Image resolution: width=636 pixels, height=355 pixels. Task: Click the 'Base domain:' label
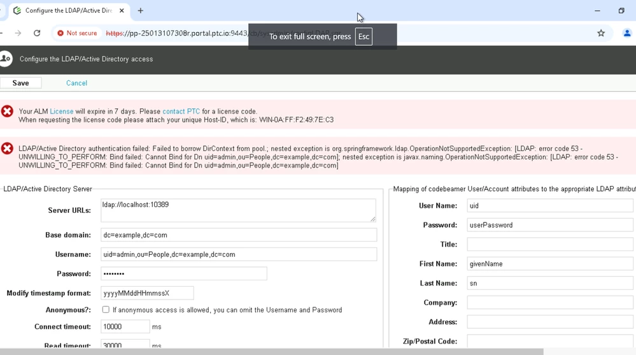[x=68, y=235]
